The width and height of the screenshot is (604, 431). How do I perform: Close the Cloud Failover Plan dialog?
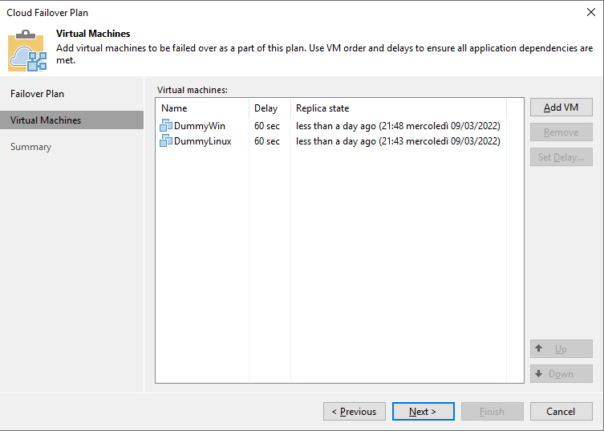591,12
